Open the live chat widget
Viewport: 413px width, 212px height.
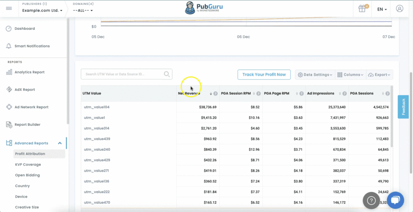click(x=395, y=200)
